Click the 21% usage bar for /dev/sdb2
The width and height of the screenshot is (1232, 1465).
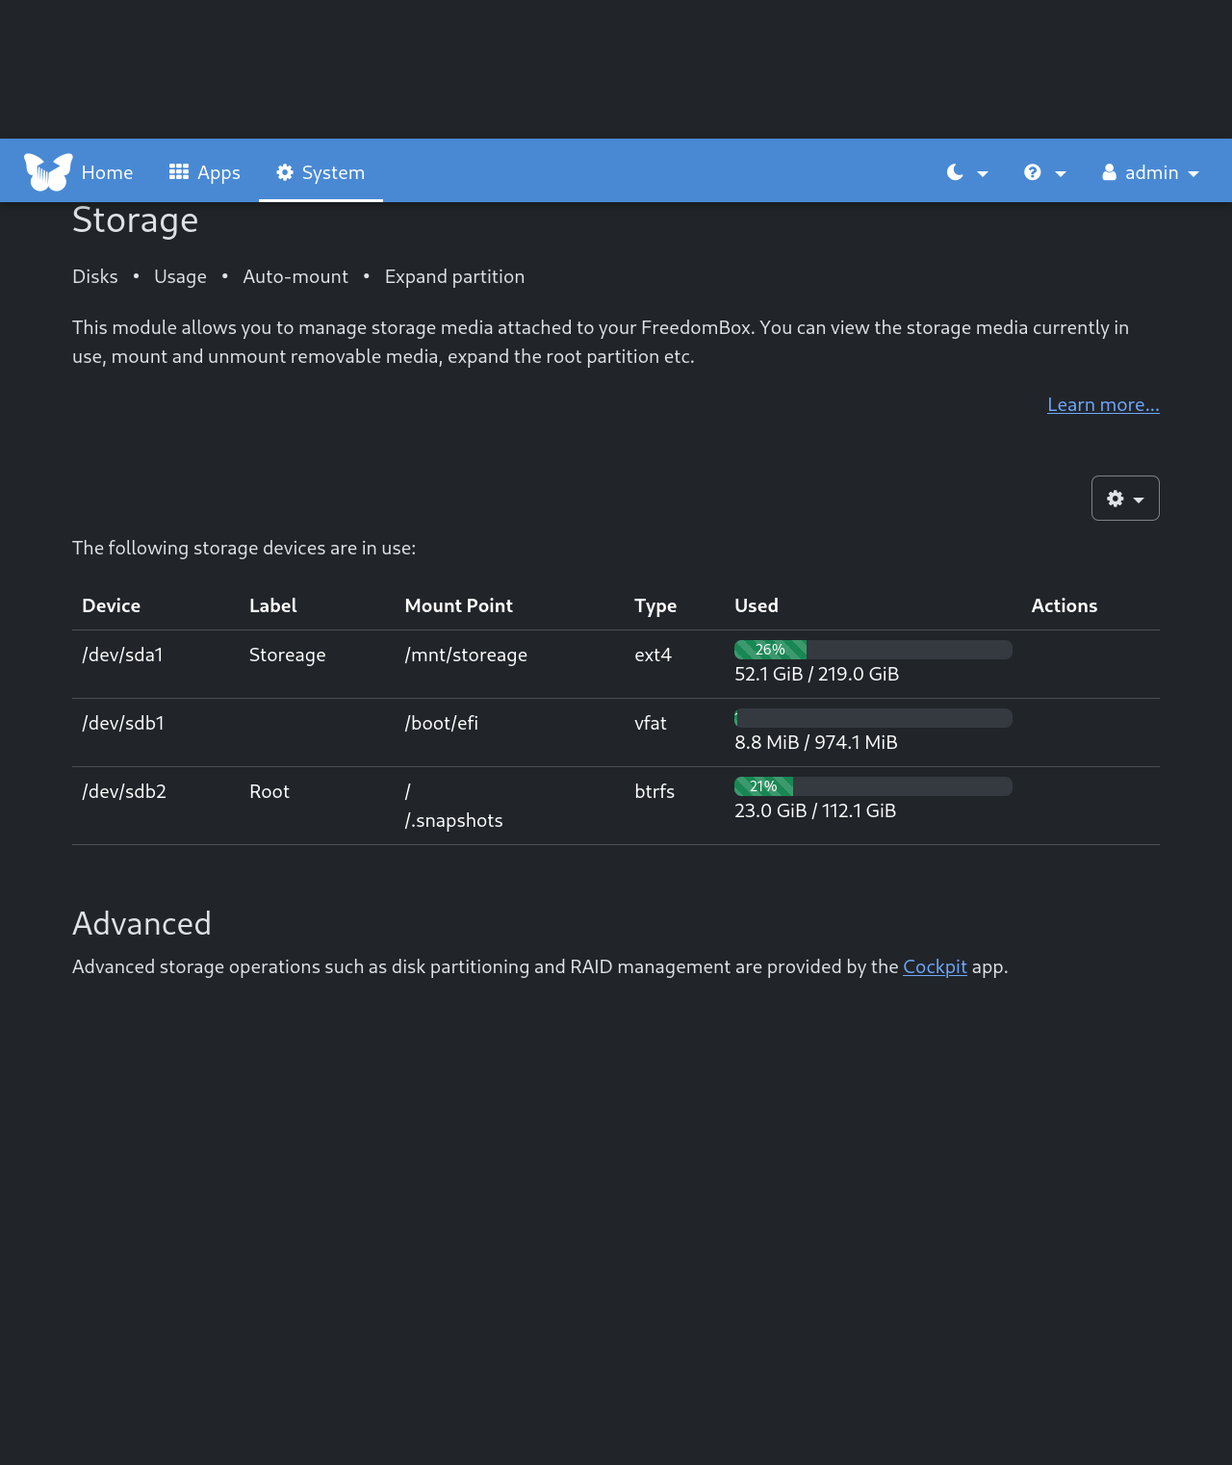tap(763, 786)
